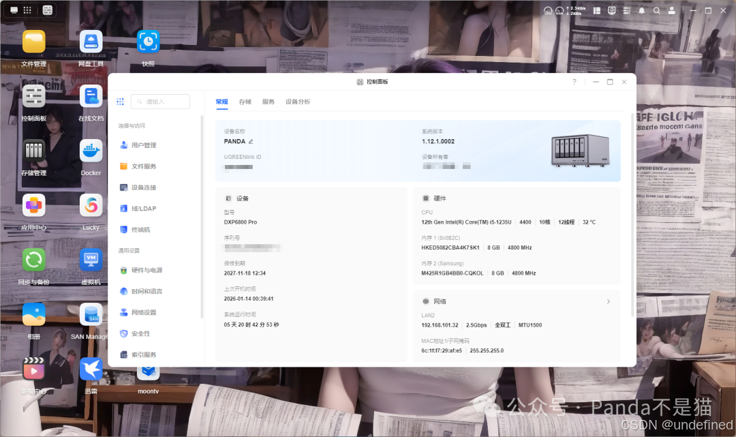Image resolution: width=736 pixels, height=437 pixels.
Task: Select the CPU name 12th Gen Intel Core i5-1235U
Action: [466, 222]
